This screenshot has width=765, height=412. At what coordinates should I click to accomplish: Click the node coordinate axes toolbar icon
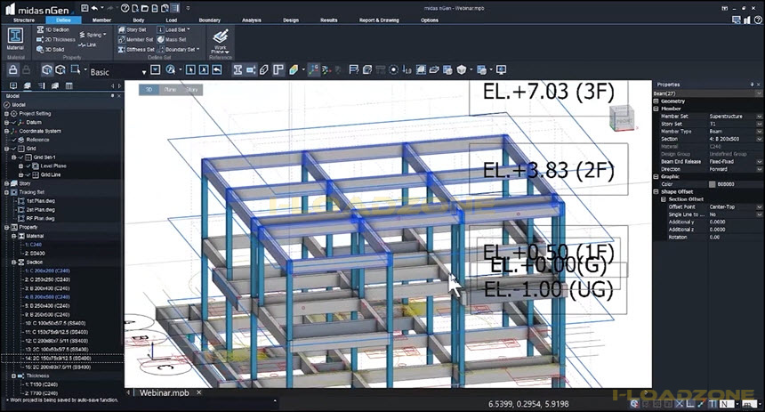tap(313, 69)
